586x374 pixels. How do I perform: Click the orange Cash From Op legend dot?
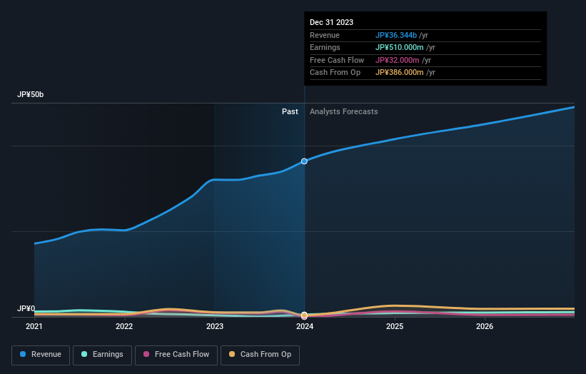click(x=232, y=354)
